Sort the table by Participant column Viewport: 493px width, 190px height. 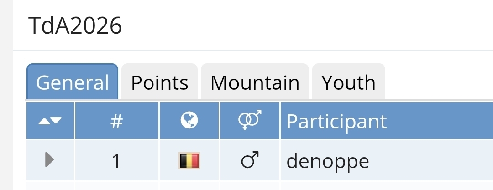[337, 121]
